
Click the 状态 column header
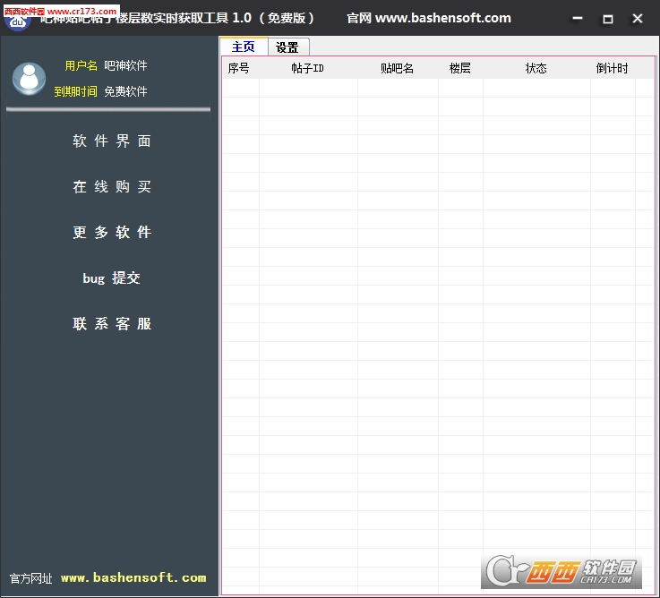click(536, 68)
